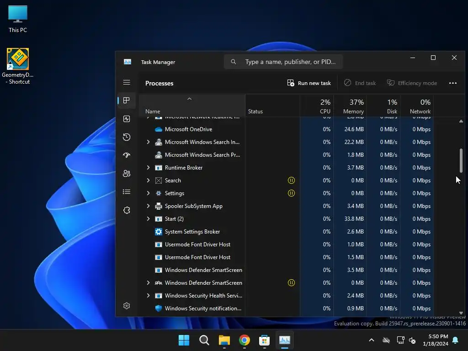Sort by the Memory column header
This screenshot has width=468, height=351.
point(350,106)
